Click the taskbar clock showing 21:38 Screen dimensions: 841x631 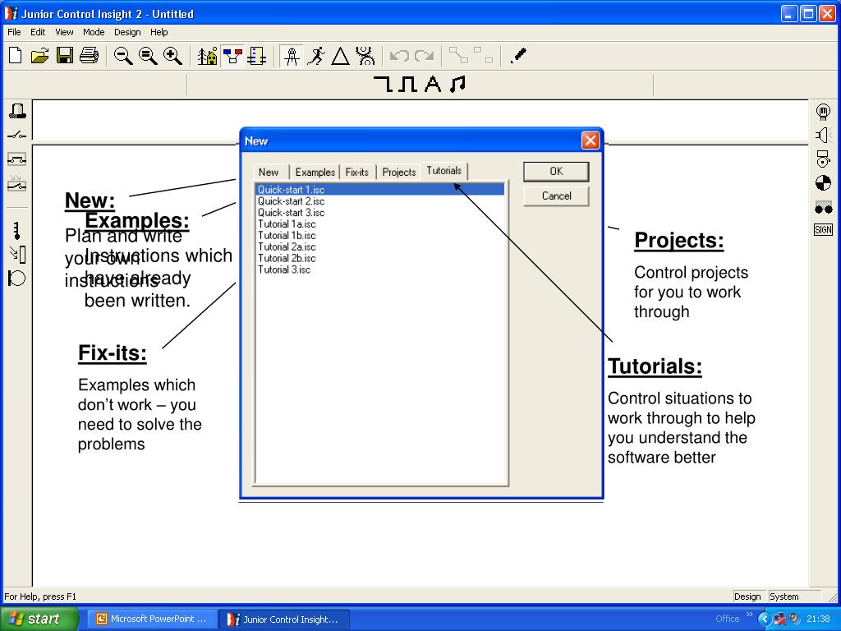point(818,619)
